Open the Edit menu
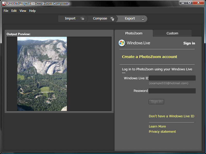Viewport: 206px width, 154px height. 14,11
